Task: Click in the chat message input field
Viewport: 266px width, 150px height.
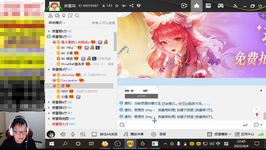Action: (x=183, y=125)
